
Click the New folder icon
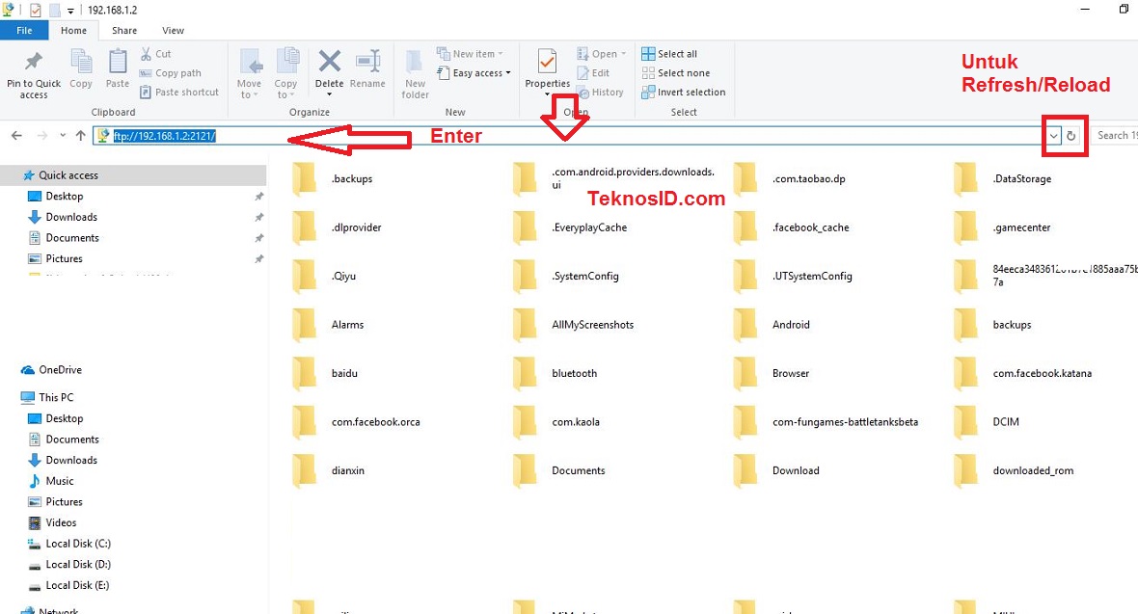point(415,63)
